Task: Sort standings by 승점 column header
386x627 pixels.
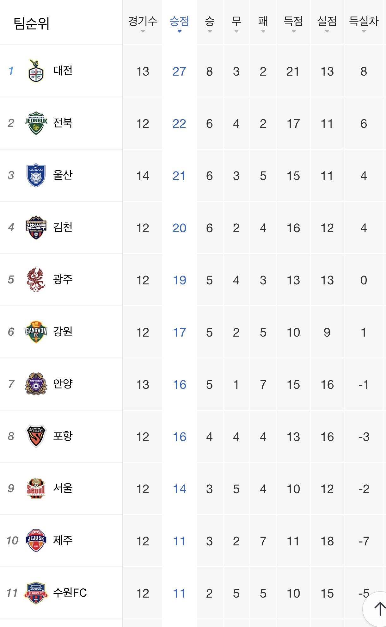Action: click(179, 23)
